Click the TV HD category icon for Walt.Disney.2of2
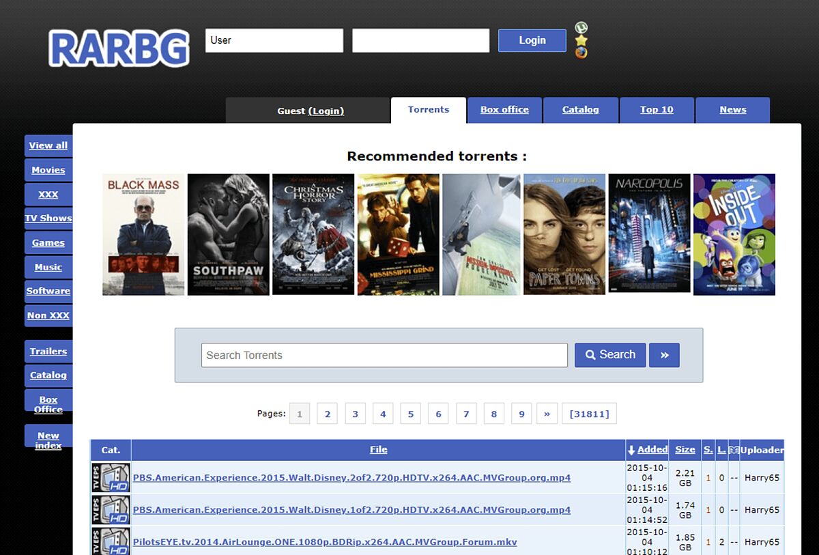The width and height of the screenshot is (819, 555). 111,478
